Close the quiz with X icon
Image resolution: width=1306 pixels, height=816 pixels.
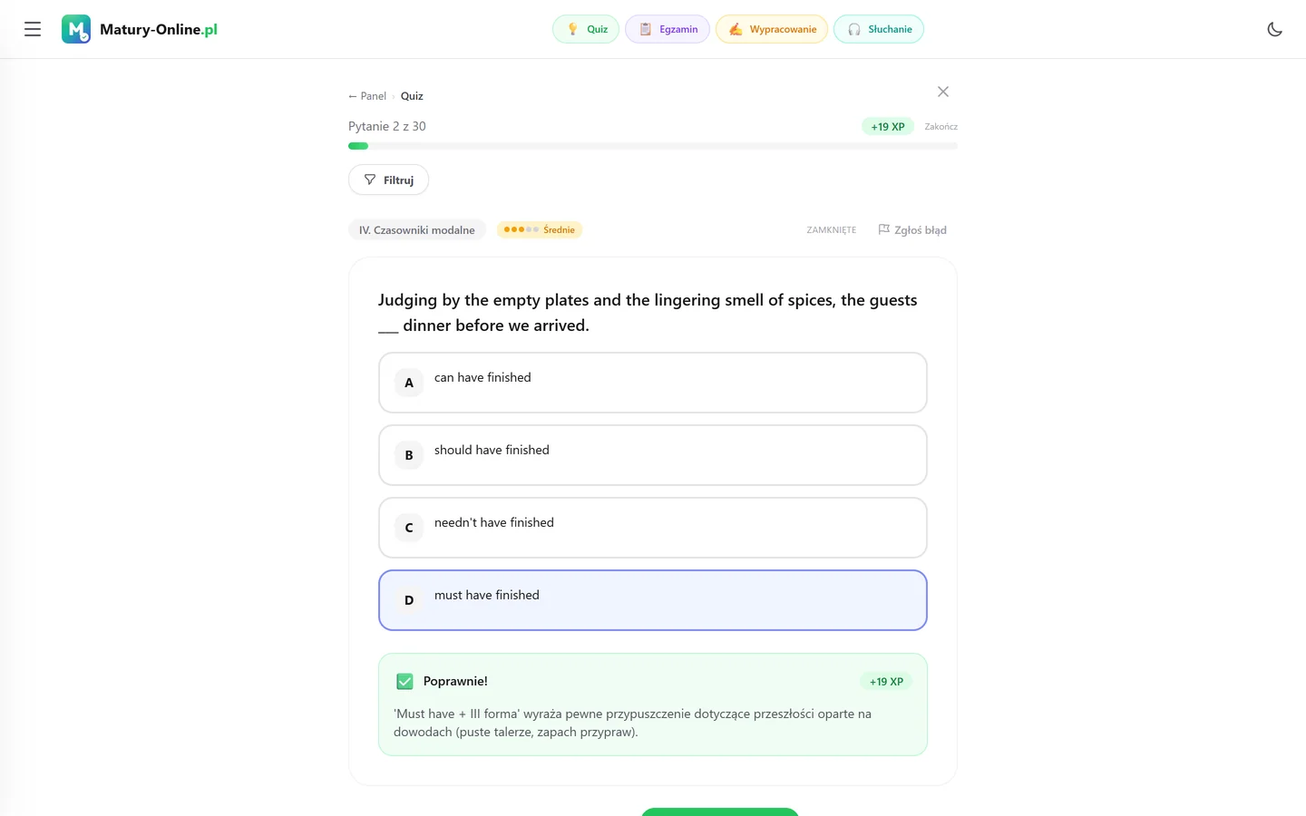[x=943, y=92]
